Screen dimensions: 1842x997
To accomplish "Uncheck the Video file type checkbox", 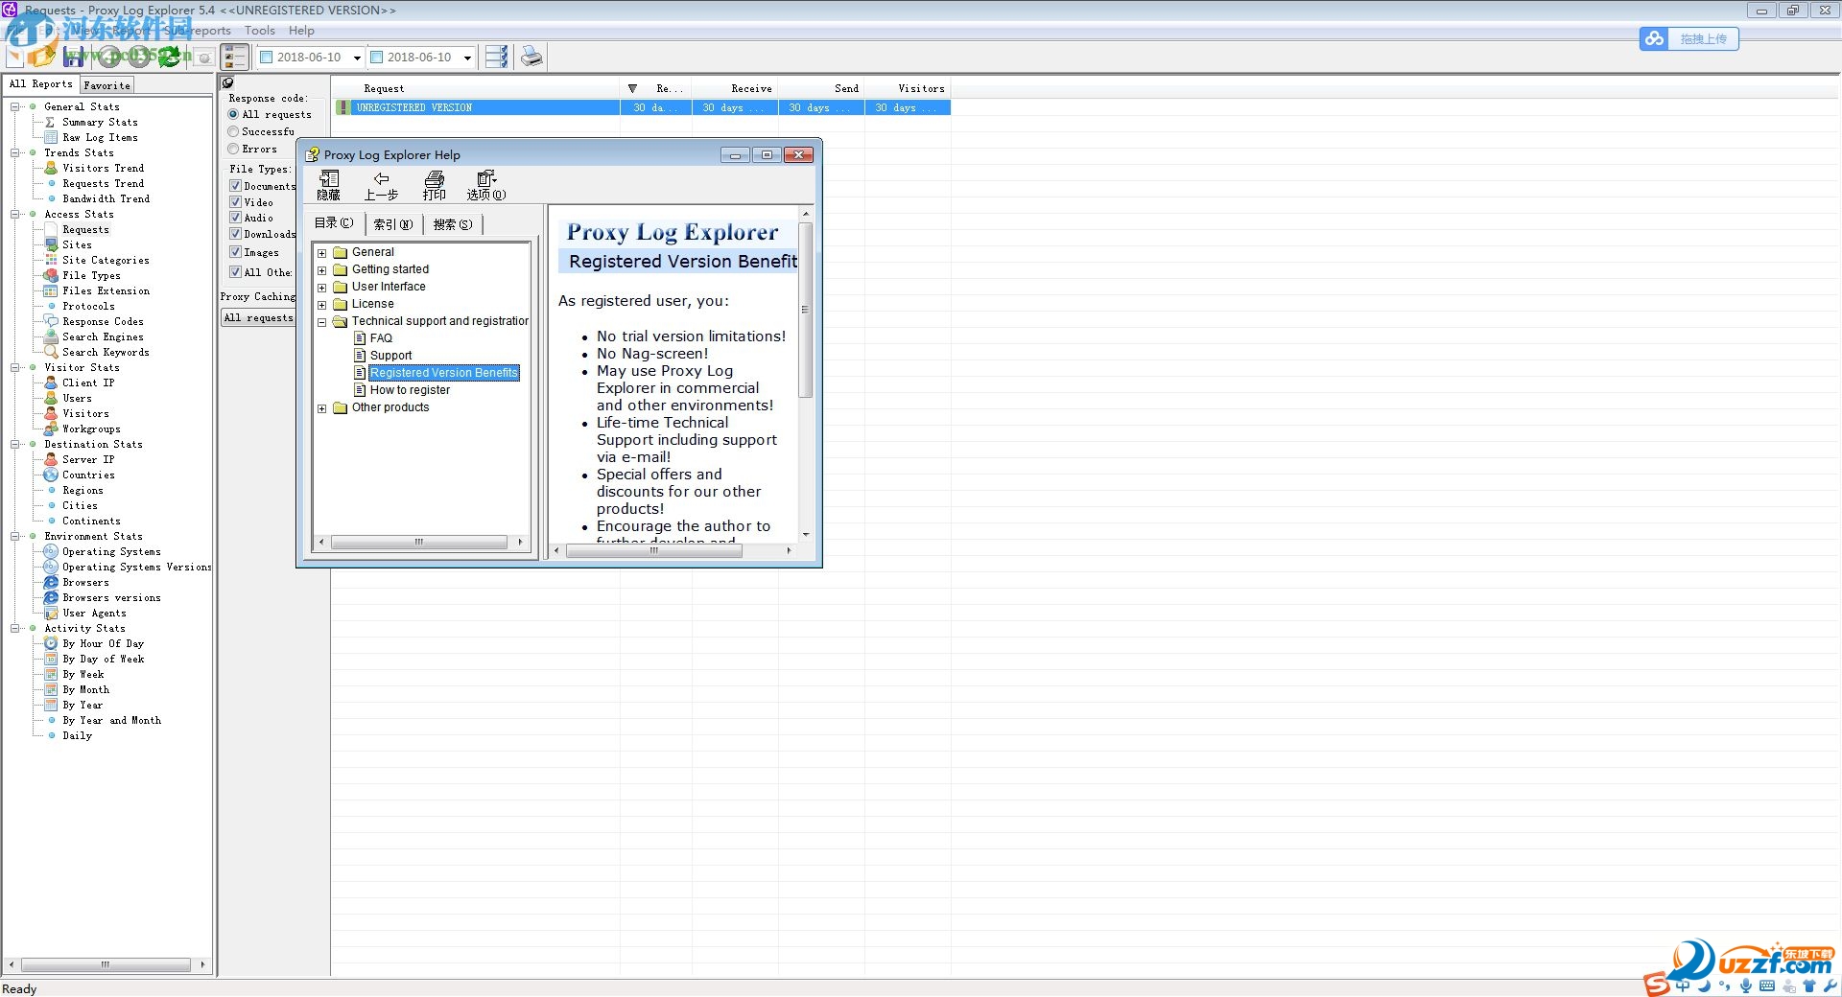I will click(235, 202).
